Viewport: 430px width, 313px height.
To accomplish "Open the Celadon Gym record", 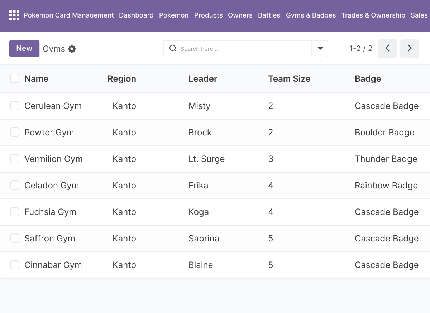I will point(52,186).
